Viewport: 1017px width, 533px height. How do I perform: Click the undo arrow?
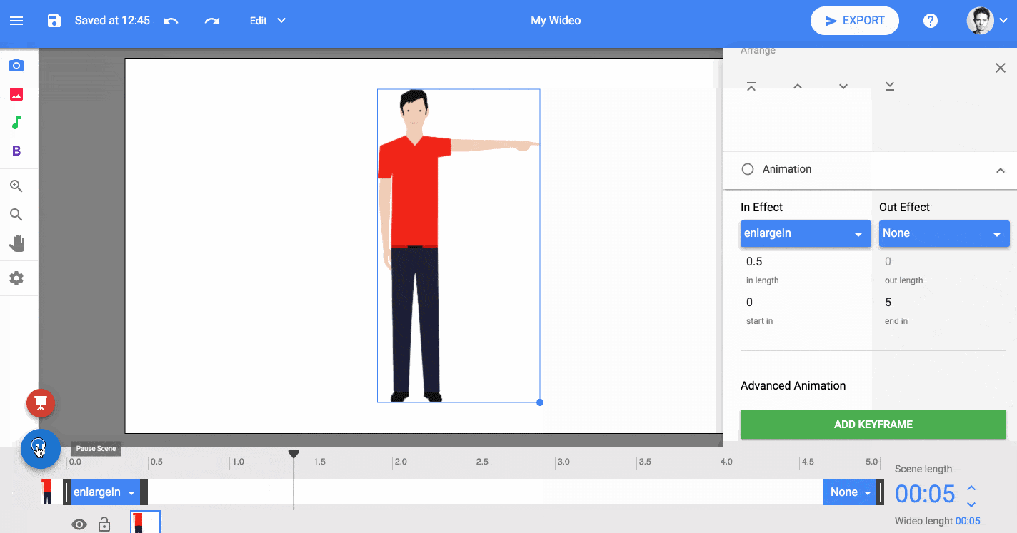(170, 21)
